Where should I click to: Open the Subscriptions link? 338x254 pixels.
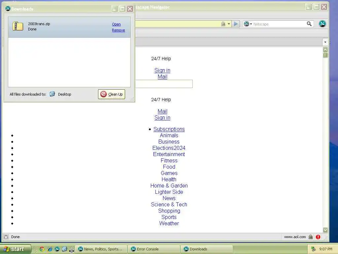(169, 129)
